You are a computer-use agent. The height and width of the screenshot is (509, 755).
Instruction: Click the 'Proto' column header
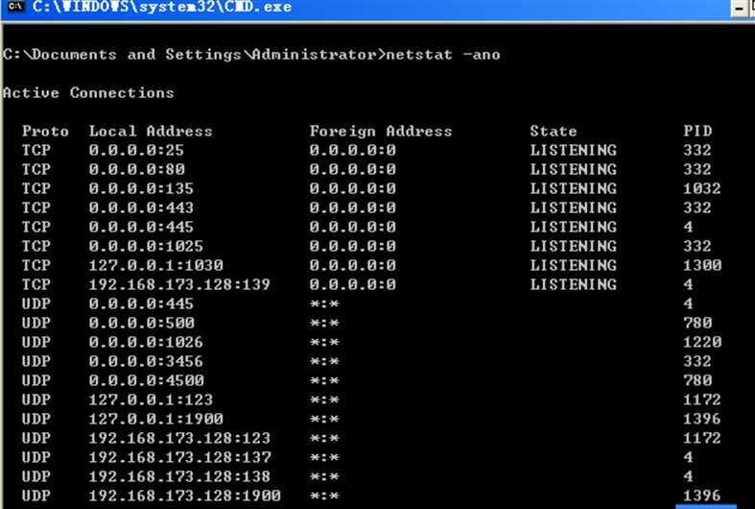(45, 132)
